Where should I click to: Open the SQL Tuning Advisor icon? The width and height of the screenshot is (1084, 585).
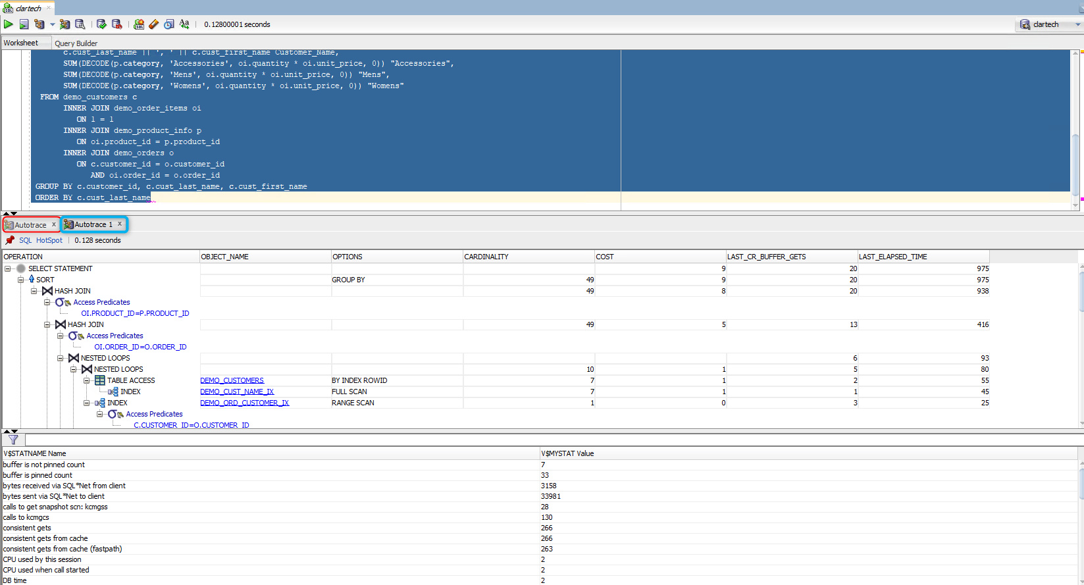tap(80, 24)
